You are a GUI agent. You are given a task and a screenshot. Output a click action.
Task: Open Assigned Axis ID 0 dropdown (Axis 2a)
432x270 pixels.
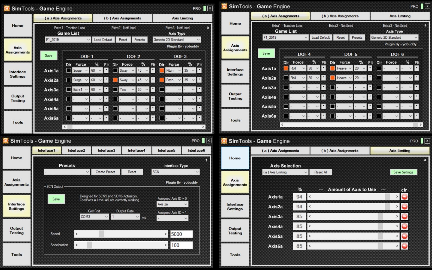(173, 204)
